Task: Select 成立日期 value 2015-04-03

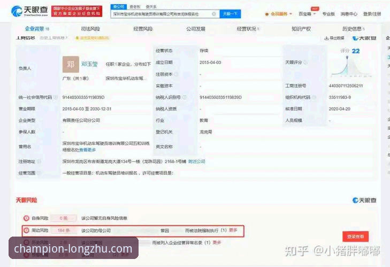Action: (x=210, y=62)
